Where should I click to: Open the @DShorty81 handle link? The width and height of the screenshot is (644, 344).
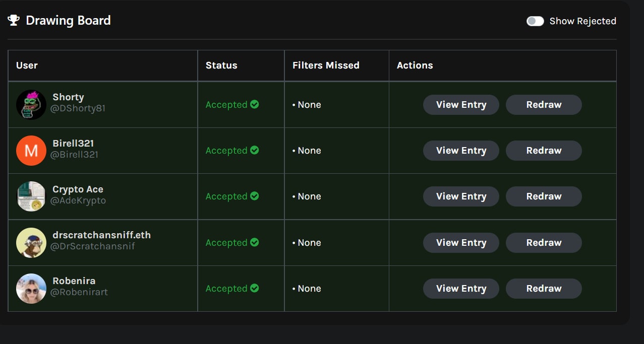[78, 108]
